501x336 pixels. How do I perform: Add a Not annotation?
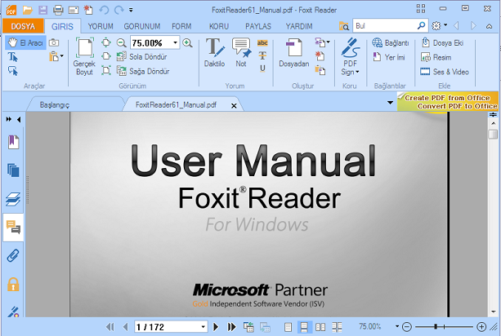pos(241,52)
